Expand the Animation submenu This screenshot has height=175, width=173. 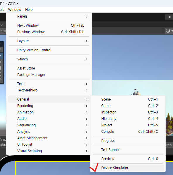[x=49, y=112]
